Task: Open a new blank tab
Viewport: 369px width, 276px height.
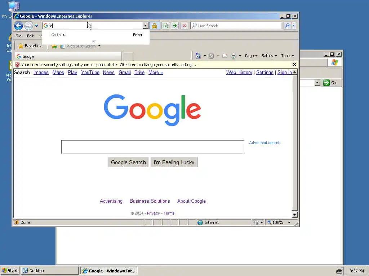Action: 128,56
